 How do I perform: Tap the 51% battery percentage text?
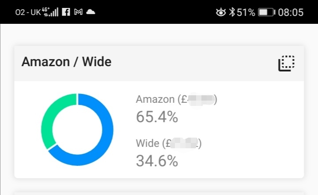[246, 12]
